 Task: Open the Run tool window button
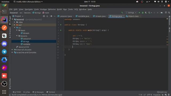point(27,92)
